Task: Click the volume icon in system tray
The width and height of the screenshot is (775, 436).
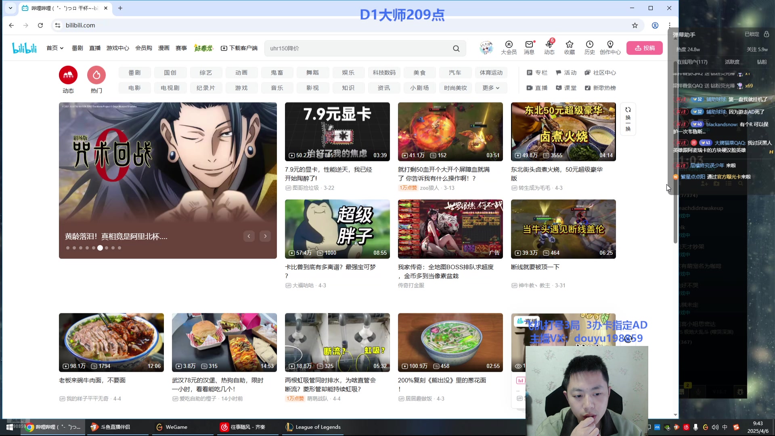Action: click(x=715, y=427)
